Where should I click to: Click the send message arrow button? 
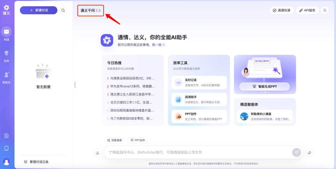[x=296, y=152]
